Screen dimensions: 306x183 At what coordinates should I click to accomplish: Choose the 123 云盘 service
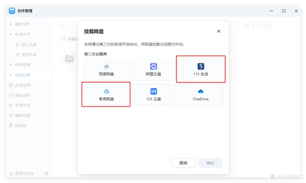[154, 95]
